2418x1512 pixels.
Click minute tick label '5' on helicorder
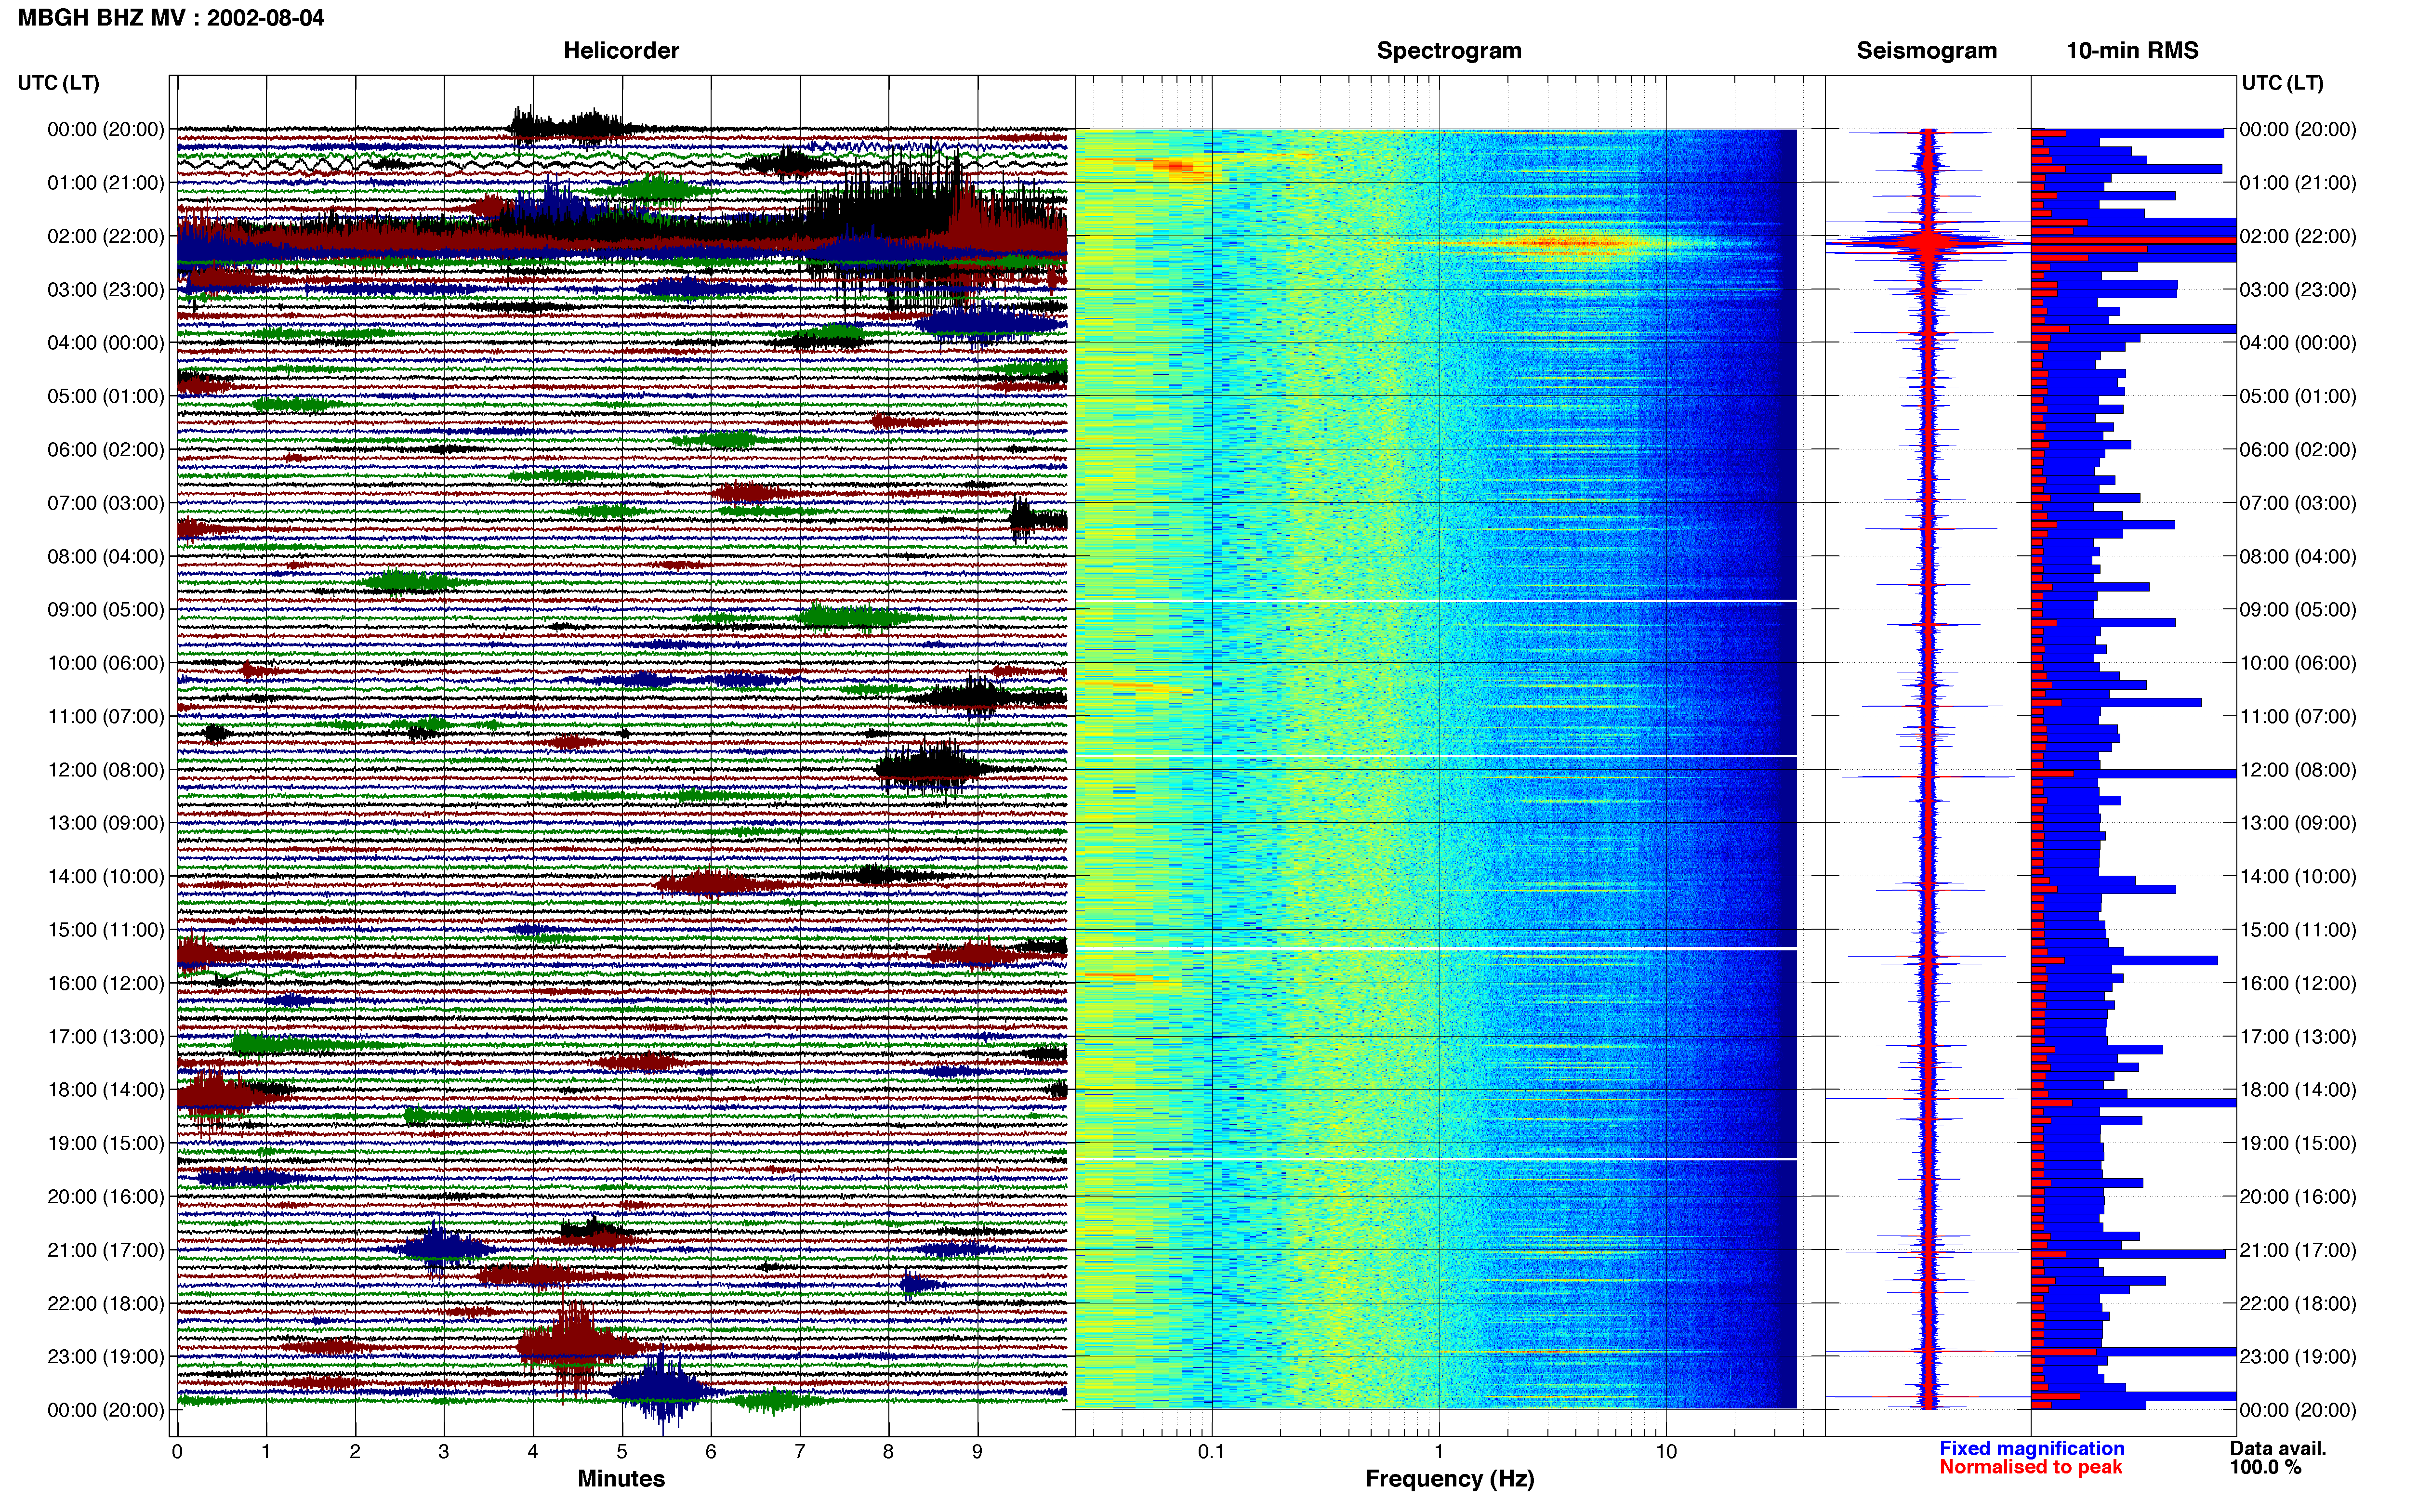tap(622, 1452)
